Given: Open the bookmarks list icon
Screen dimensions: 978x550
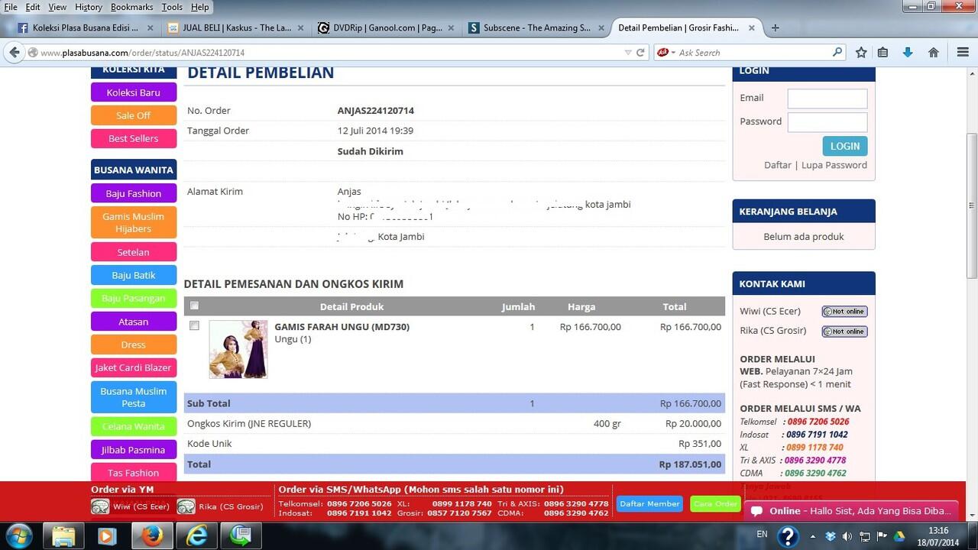Looking at the screenshot, I should pos(882,53).
